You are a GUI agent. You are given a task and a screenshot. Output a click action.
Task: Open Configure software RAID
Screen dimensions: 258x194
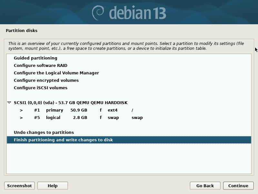[x=129, y=66]
